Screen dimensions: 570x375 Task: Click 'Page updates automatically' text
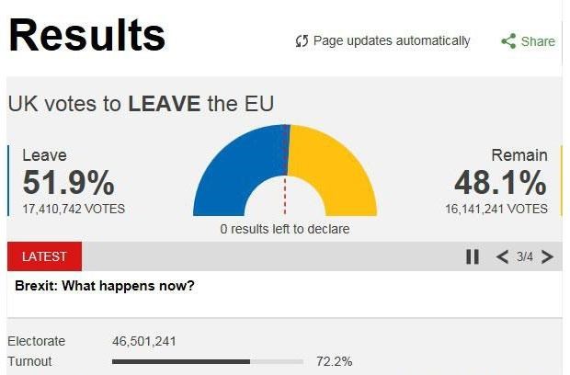coord(392,40)
